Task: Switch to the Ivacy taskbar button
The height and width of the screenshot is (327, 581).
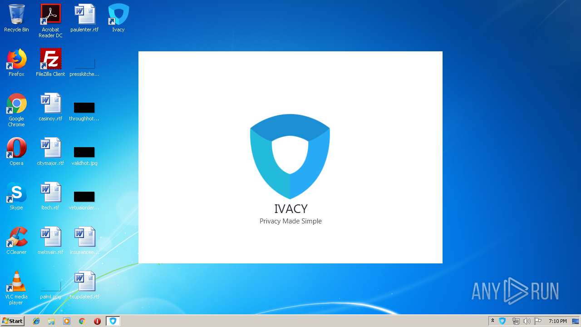Action: [113, 321]
